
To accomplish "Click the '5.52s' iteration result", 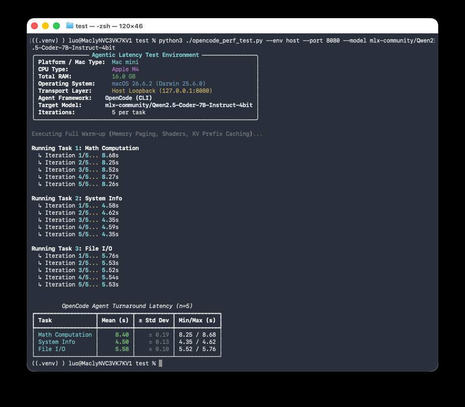I will pyautogui.click(x=110, y=270).
